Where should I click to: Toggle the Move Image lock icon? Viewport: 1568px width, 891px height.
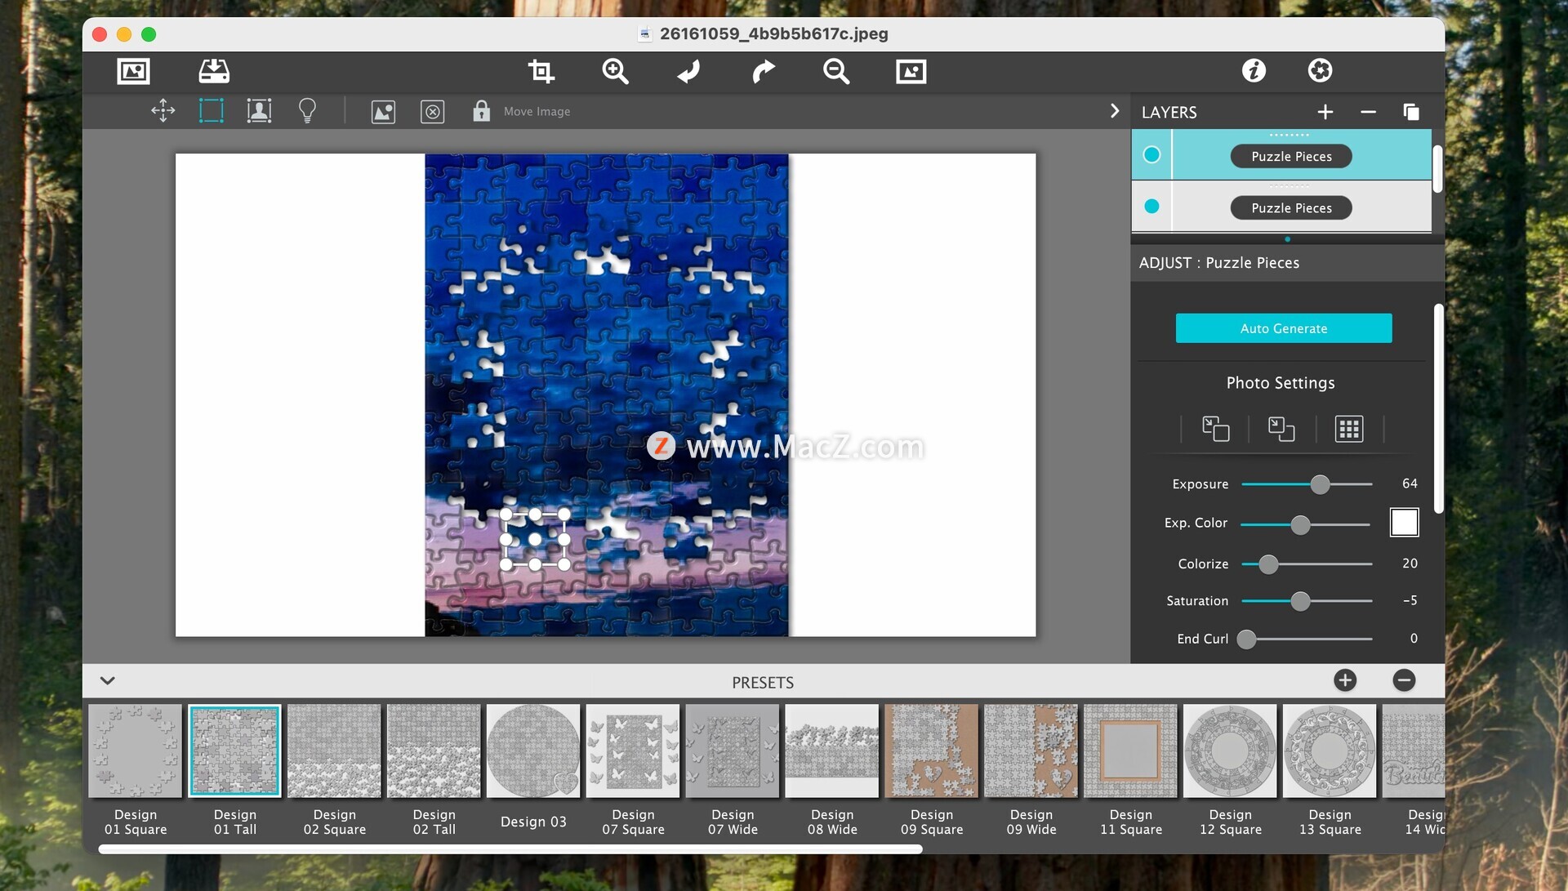[481, 111]
